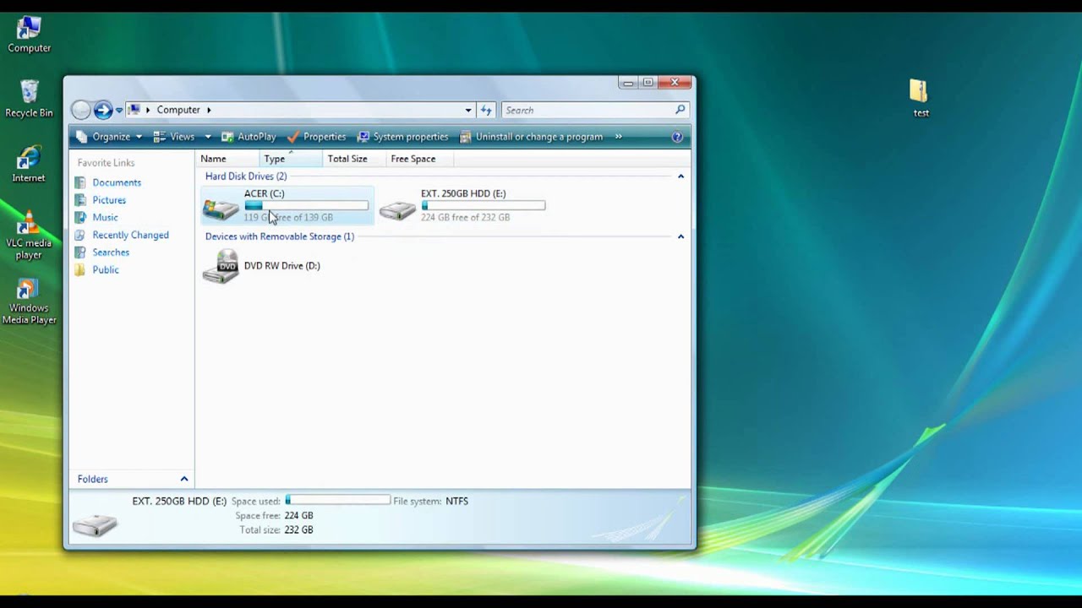Open the Help question mark icon
Viewport: 1082px width, 608px height.
pyautogui.click(x=677, y=137)
